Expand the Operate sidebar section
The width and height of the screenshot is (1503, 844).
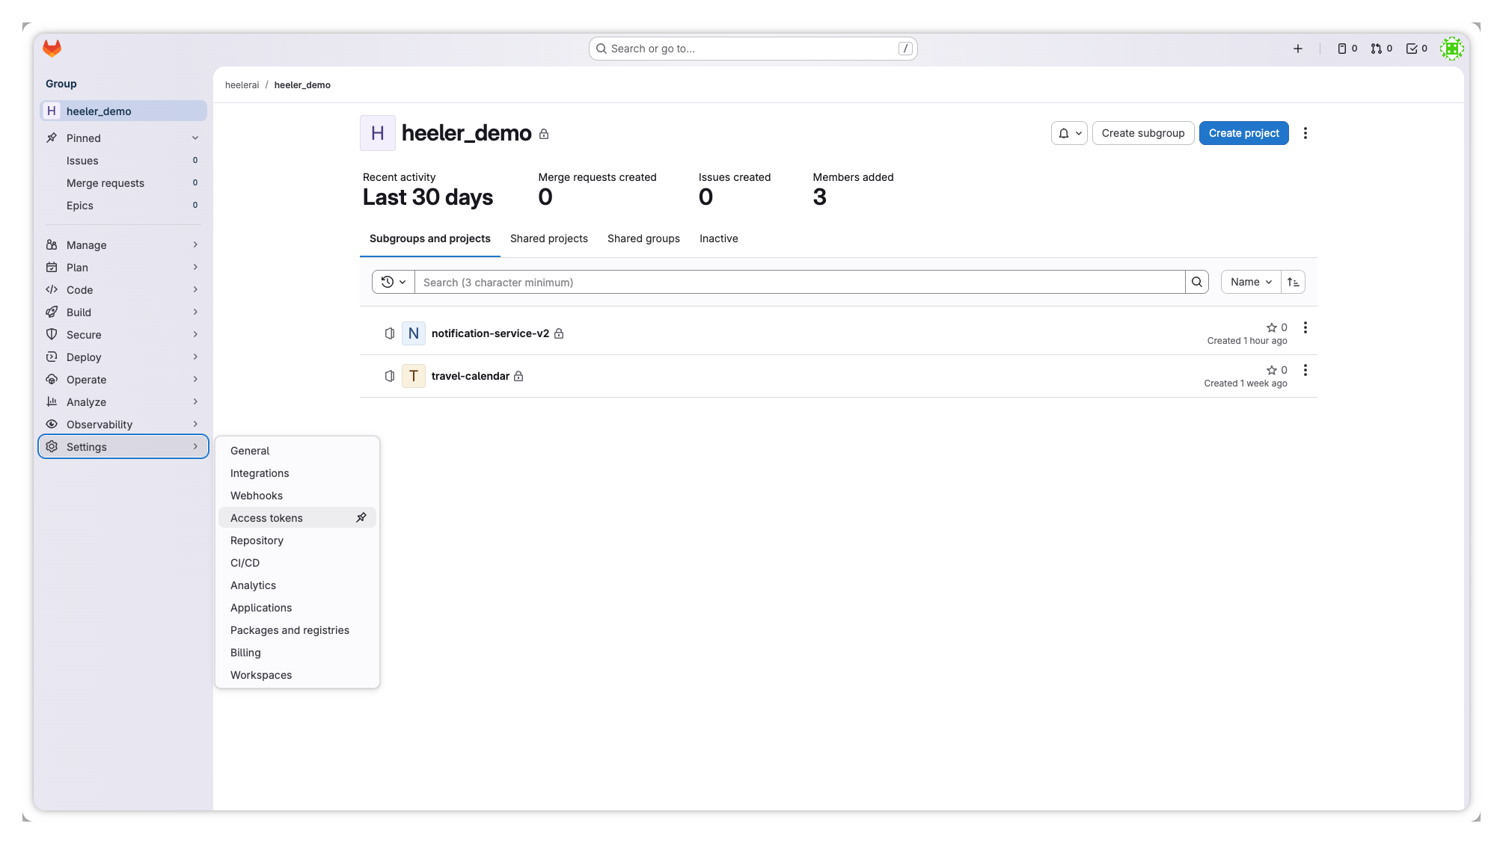(x=123, y=380)
